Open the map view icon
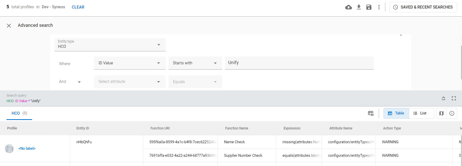Screen dimensions: 462x166 [x=441, y=113]
